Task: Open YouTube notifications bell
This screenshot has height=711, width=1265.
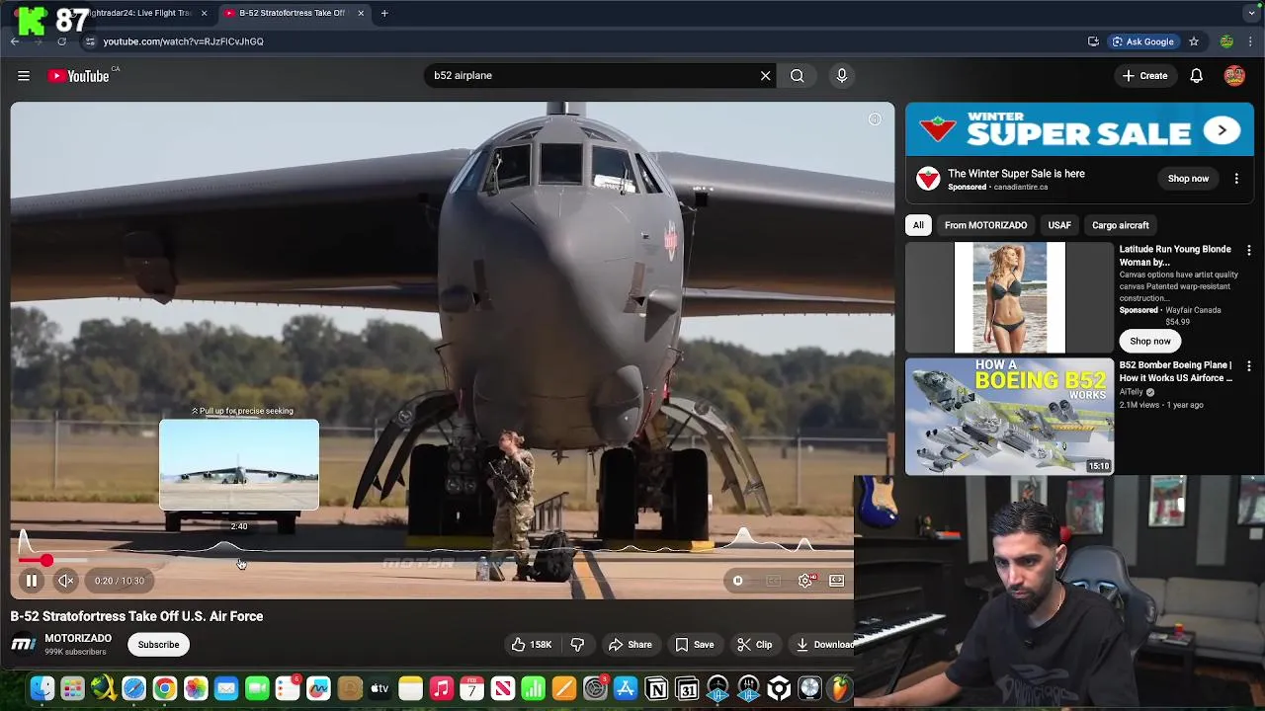Action: tap(1196, 76)
